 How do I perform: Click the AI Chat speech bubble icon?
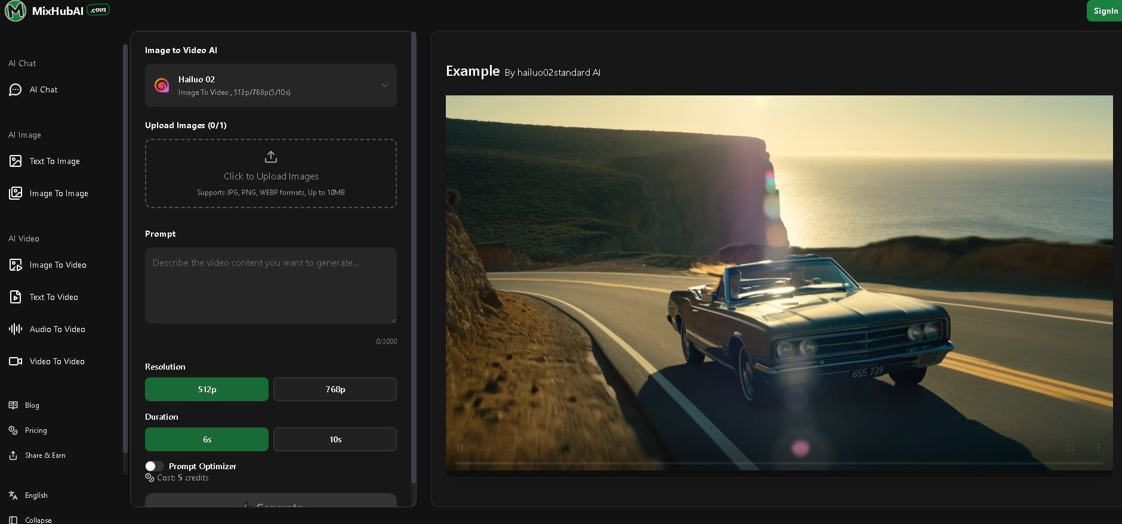(x=16, y=89)
